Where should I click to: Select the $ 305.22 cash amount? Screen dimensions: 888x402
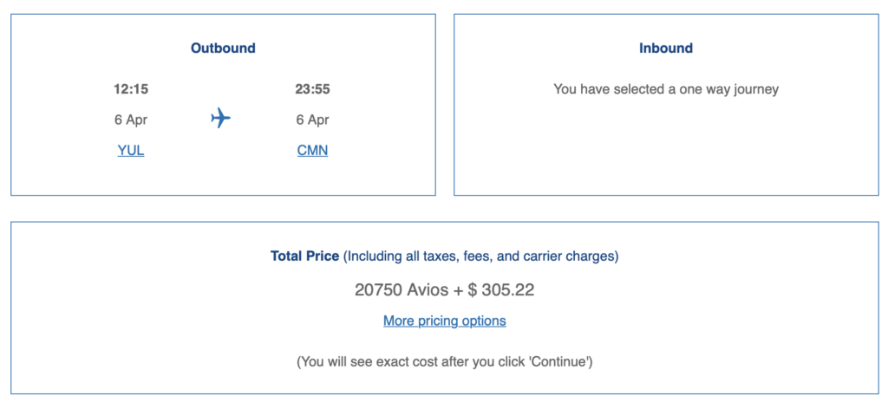click(501, 289)
